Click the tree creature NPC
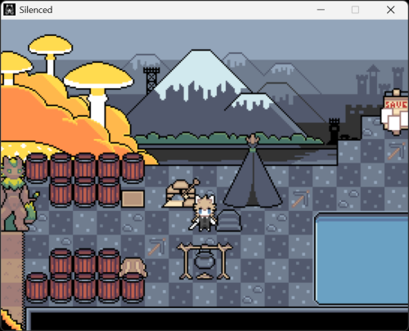This screenshot has height=331, width=409. pos(18,194)
